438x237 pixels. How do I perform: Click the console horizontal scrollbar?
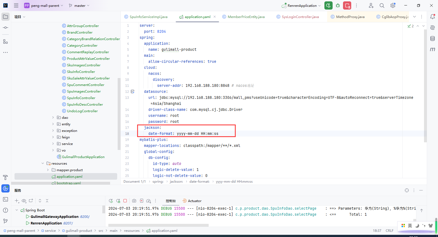159,225
